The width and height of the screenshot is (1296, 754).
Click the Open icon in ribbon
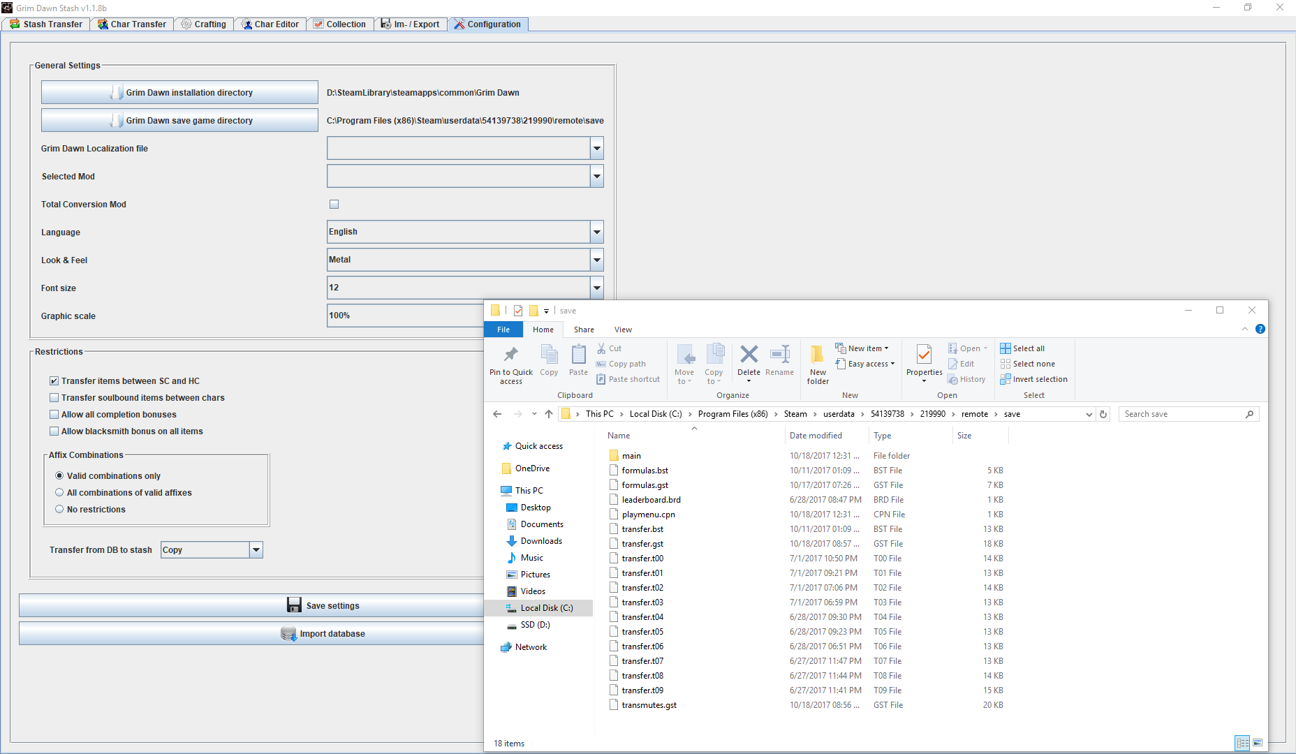pos(952,348)
